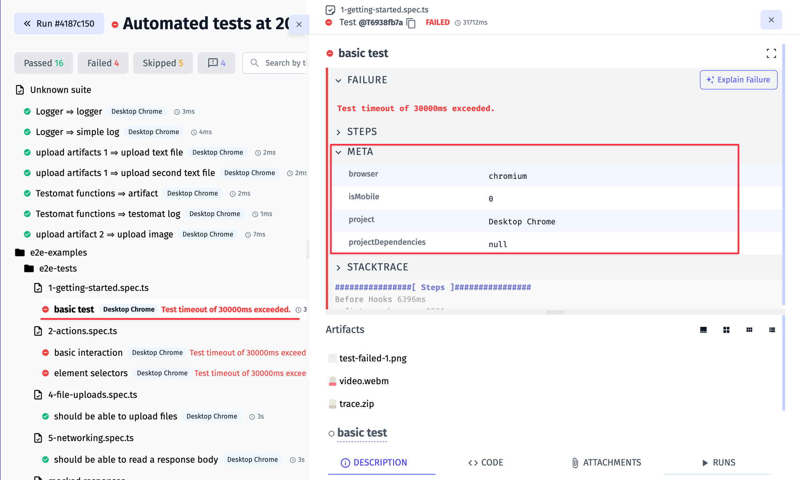Click the e2e-tests folder icon
Screen dimensions: 800x480
(29, 268)
